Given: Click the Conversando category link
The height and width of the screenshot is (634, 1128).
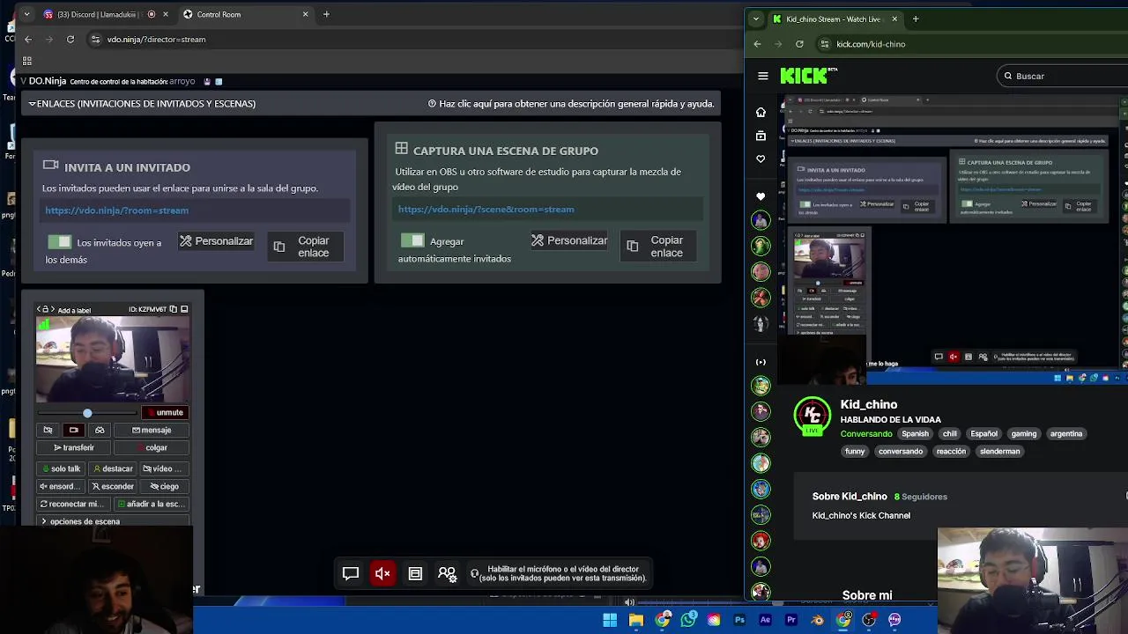Looking at the screenshot, I should (866, 433).
